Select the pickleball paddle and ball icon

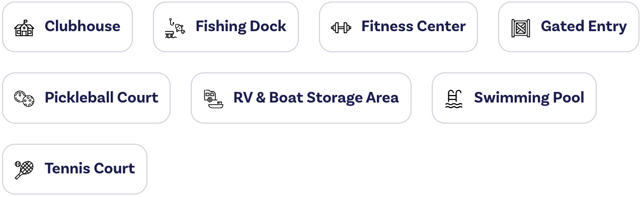click(24, 98)
